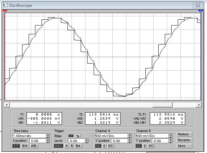The width and height of the screenshot is (207, 153).
Task: Set trigger source to Ext
Action: (78, 146)
